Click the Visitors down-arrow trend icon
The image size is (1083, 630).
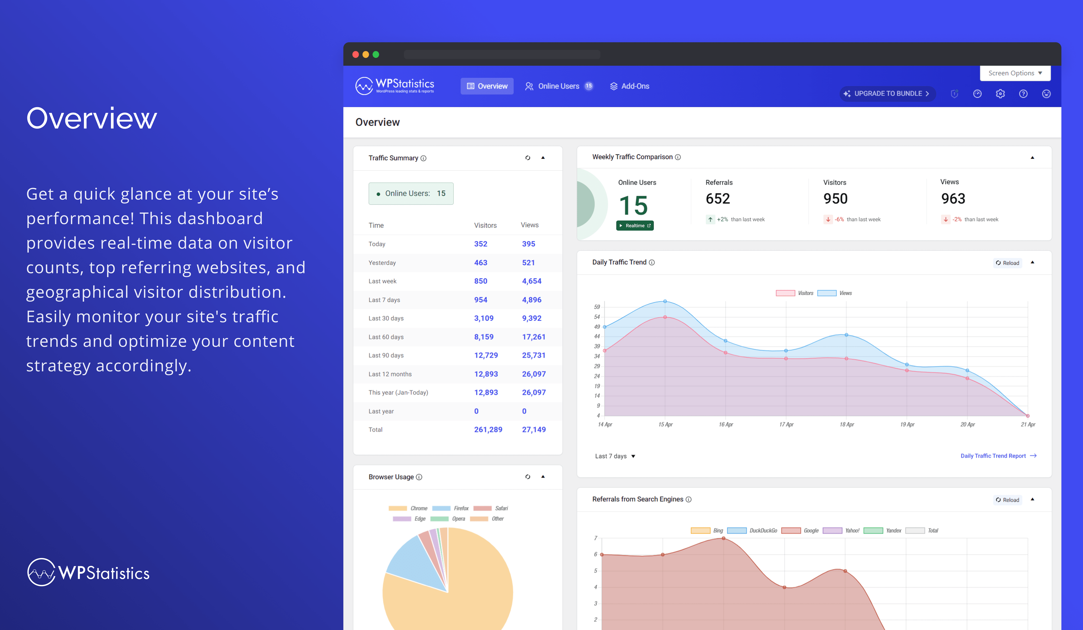[828, 219]
